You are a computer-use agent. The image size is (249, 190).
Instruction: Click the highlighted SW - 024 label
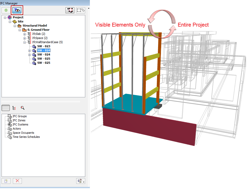(x=44, y=51)
